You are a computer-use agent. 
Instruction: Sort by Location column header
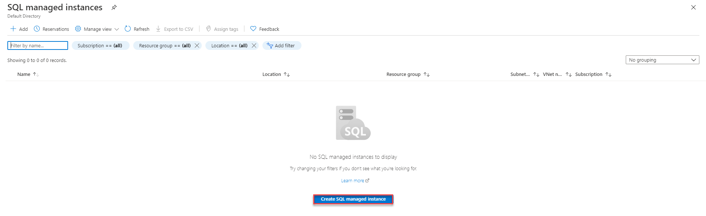272,74
